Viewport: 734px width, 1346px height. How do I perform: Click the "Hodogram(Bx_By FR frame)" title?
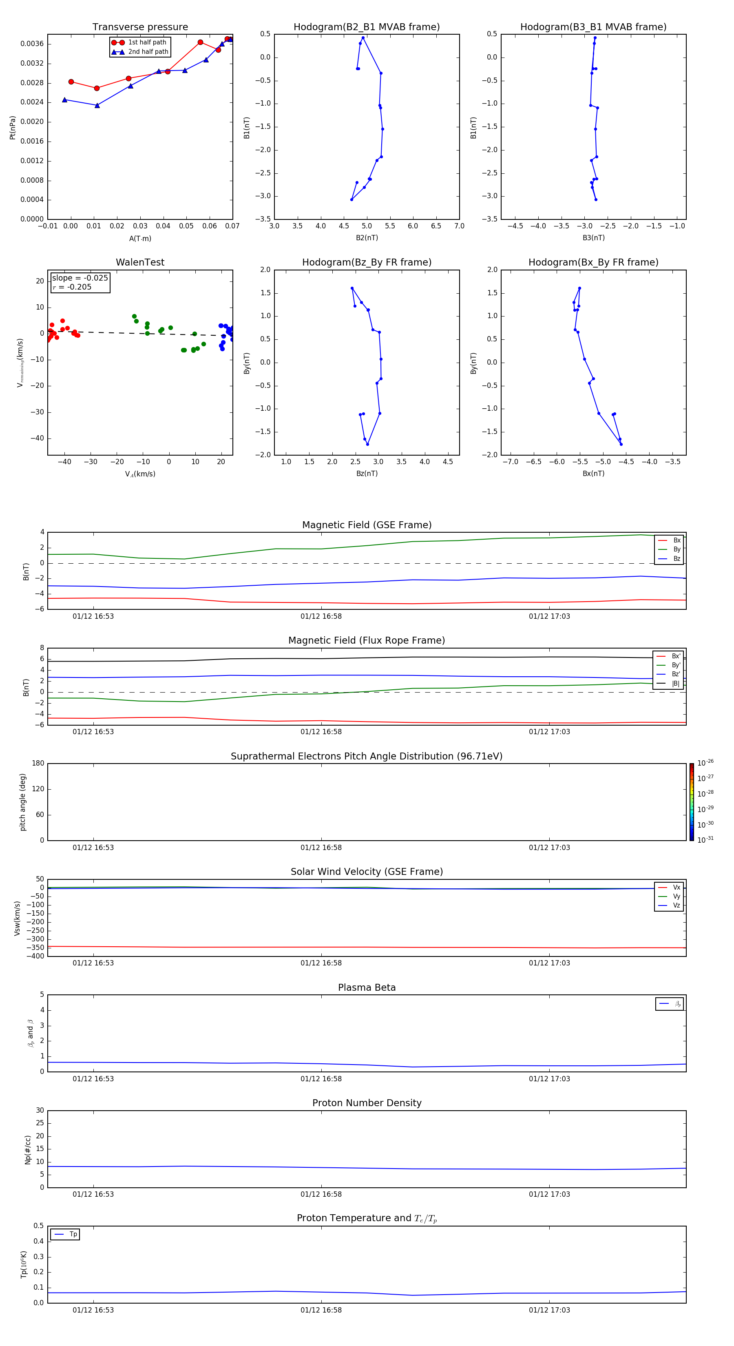[x=593, y=262]
